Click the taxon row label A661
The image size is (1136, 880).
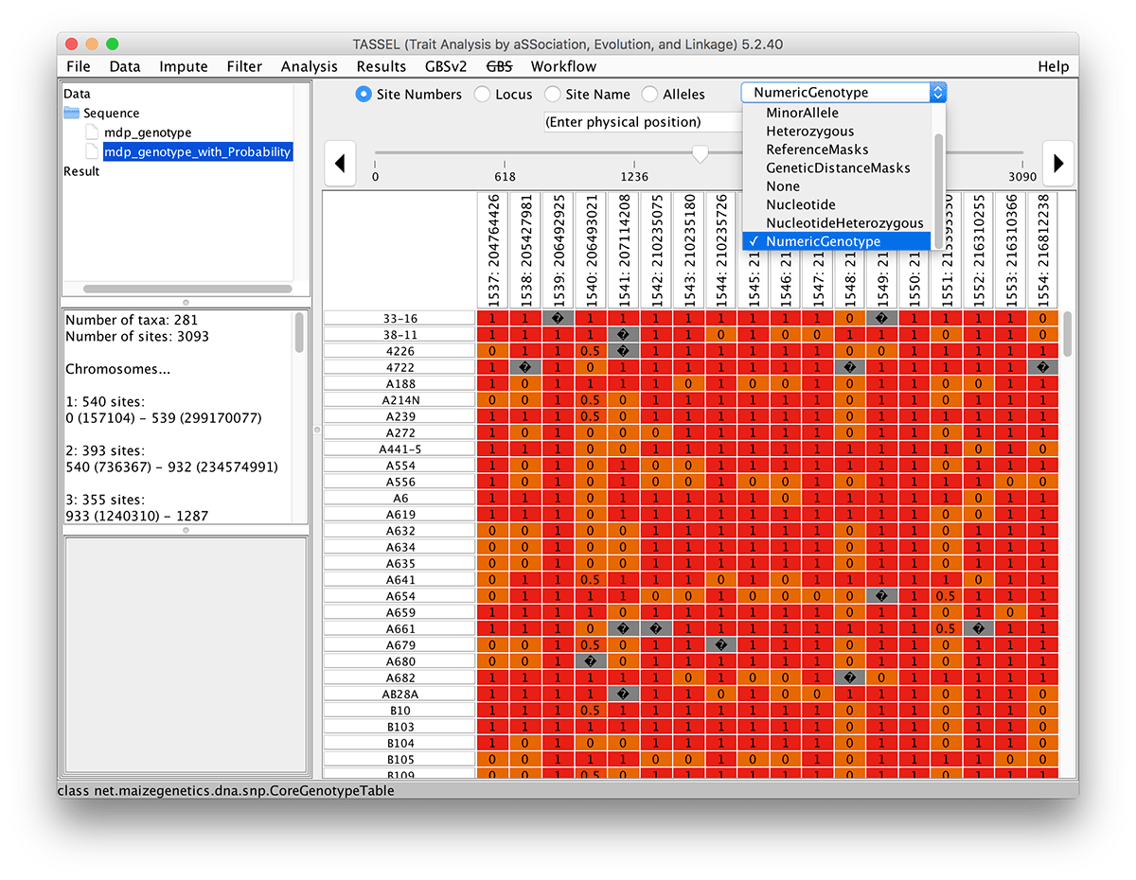tap(398, 628)
